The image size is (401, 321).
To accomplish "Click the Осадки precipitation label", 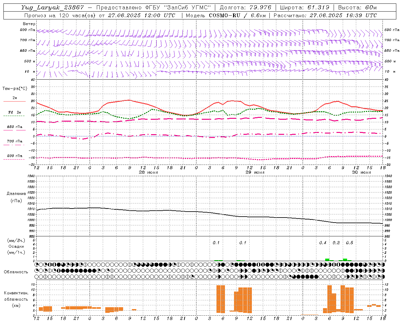I will pyautogui.click(x=16, y=246).
